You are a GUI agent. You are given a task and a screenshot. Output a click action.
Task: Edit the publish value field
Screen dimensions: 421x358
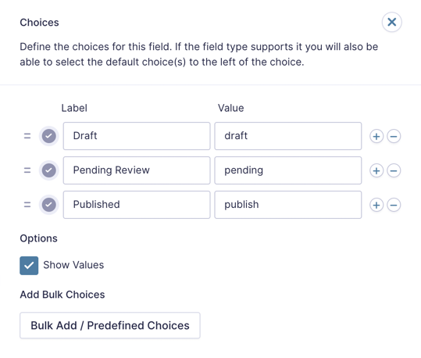[x=288, y=205]
